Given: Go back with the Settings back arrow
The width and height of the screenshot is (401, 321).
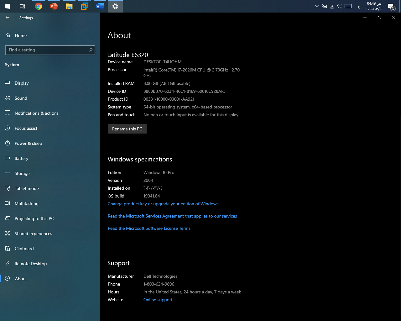Looking at the screenshot, I should point(8,18).
